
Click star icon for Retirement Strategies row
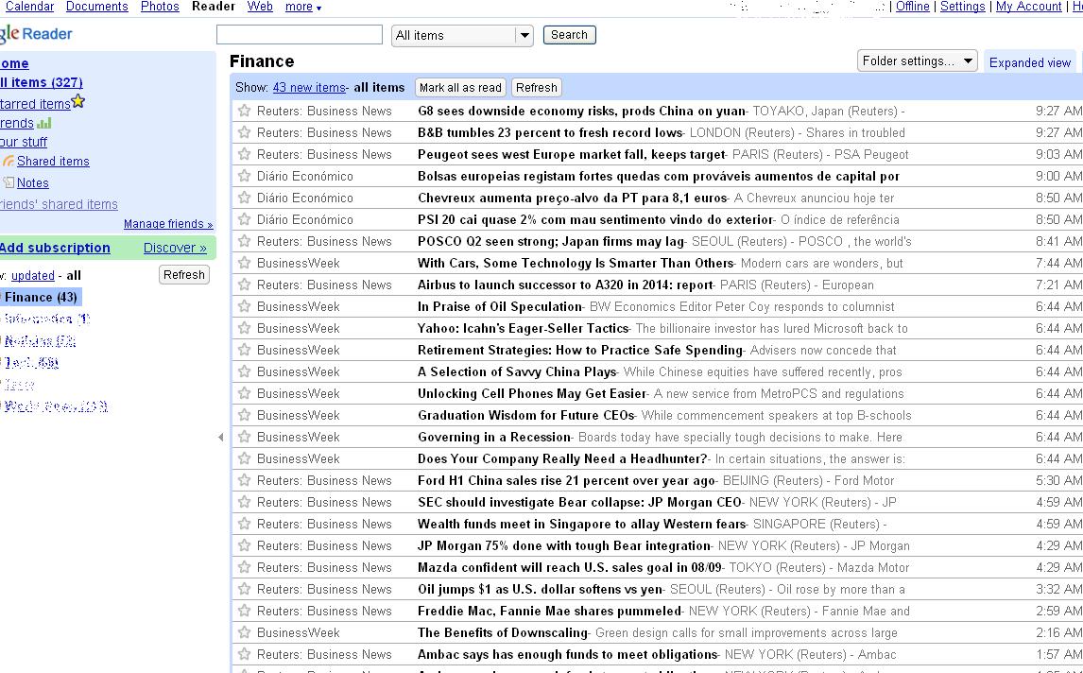pyautogui.click(x=244, y=350)
